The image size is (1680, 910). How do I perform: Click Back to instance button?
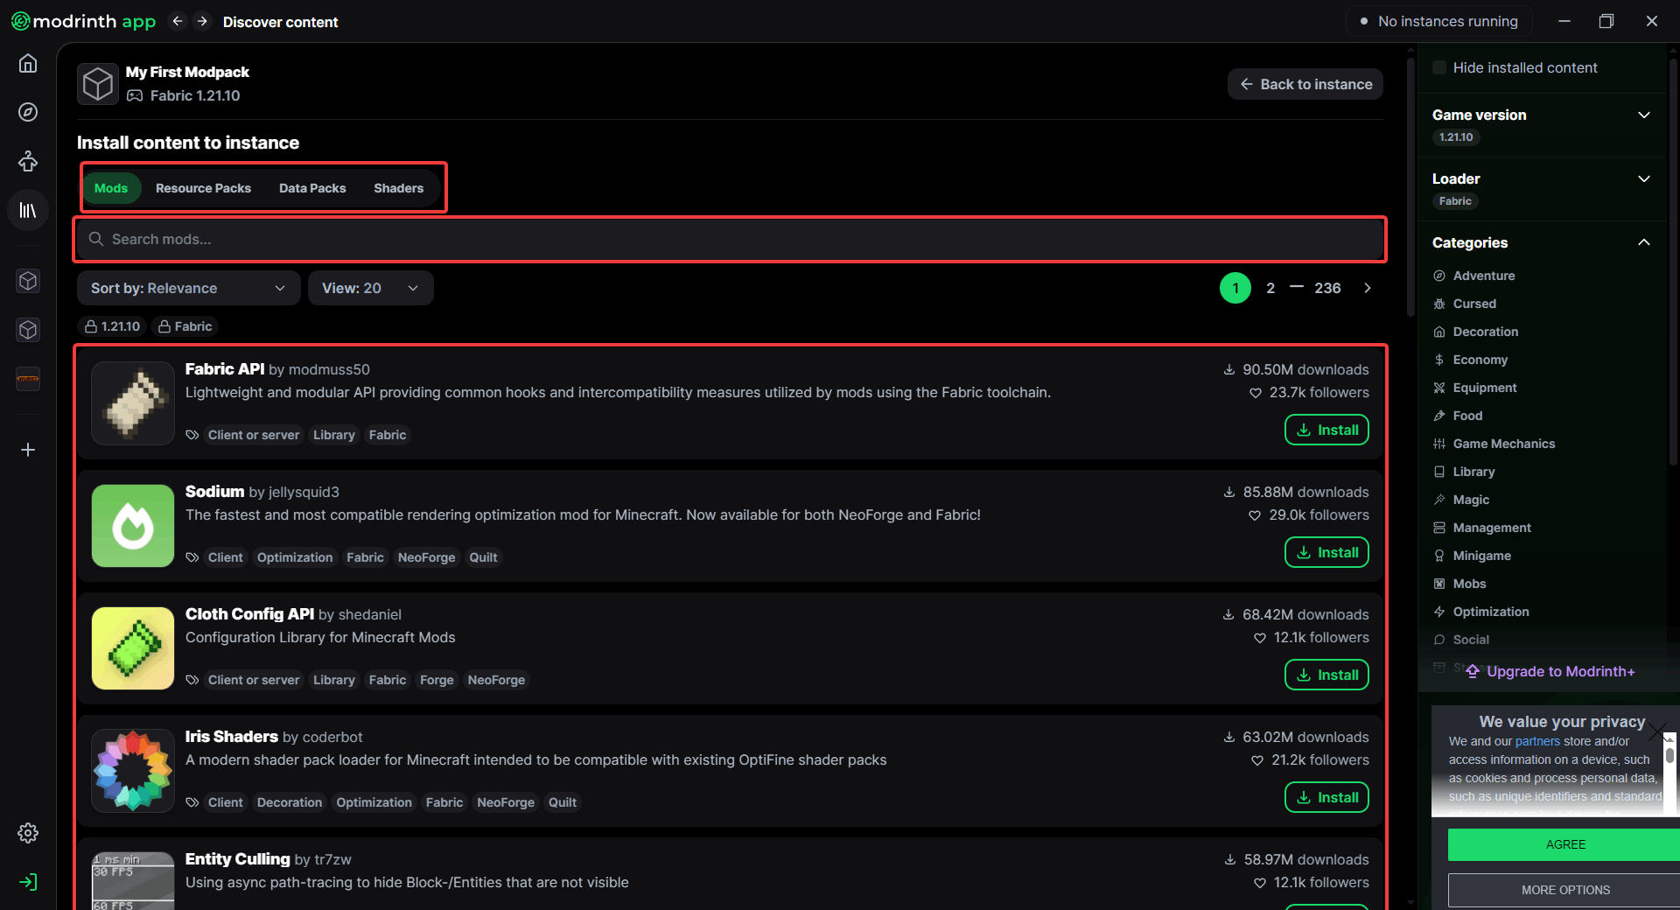coord(1305,84)
